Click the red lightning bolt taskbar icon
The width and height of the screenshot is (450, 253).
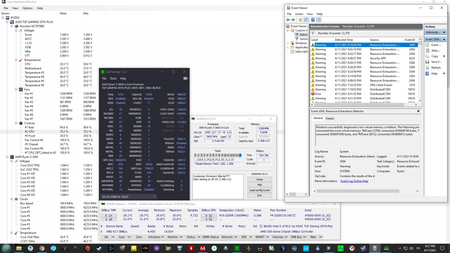(x=191, y=248)
